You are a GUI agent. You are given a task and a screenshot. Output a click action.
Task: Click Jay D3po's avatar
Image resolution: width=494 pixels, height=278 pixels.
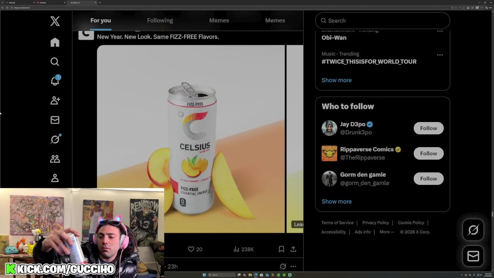coord(329,128)
